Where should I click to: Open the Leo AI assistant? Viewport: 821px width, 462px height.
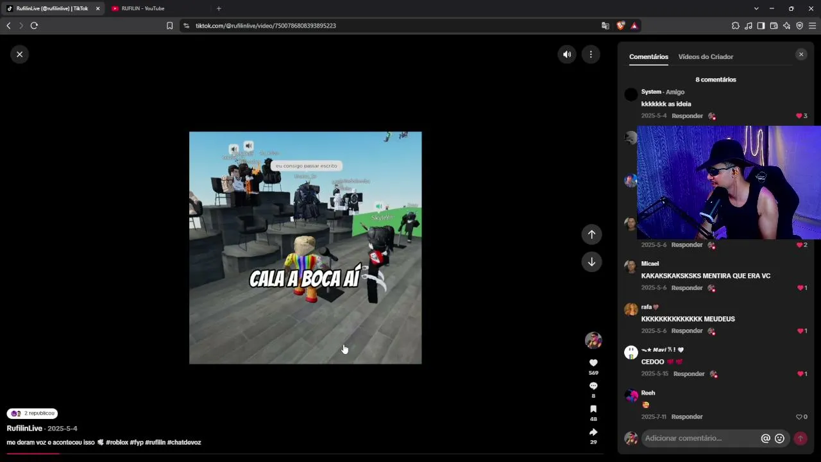point(786,26)
